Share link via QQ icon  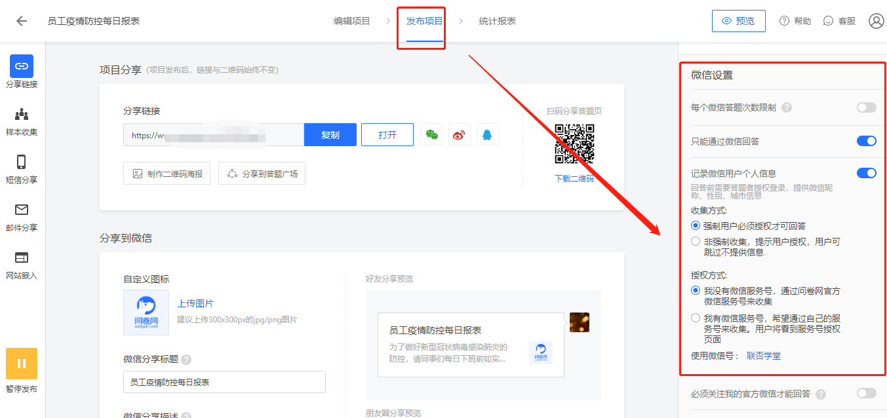coord(488,135)
